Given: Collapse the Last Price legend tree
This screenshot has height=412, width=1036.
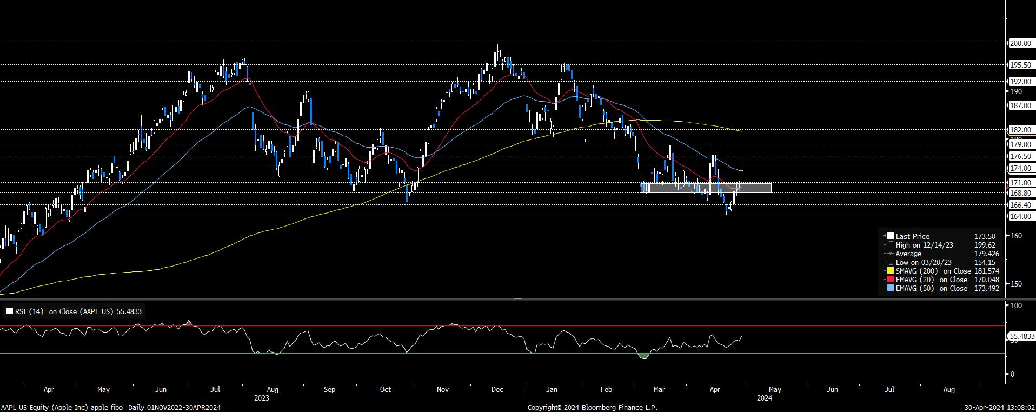Looking at the screenshot, I should point(884,236).
